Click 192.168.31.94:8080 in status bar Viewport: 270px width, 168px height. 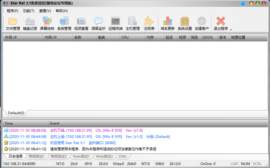tap(19, 164)
